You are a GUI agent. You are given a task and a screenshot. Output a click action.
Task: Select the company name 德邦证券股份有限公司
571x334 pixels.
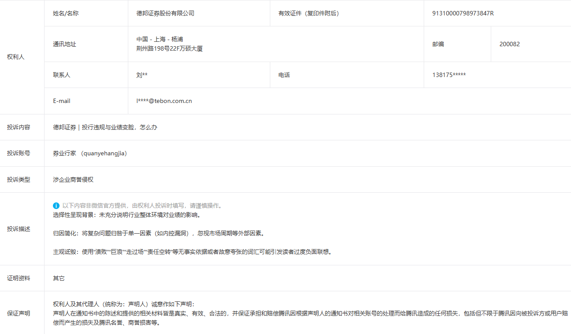[165, 13]
